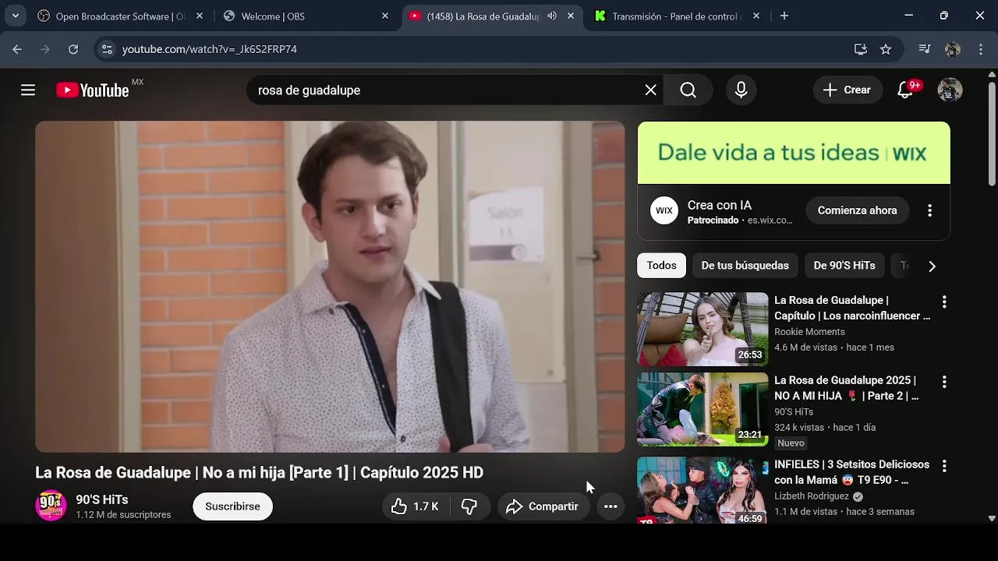Click the video player to pause
The height and width of the screenshot is (561, 998).
pyautogui.click(x=330, y=287)
